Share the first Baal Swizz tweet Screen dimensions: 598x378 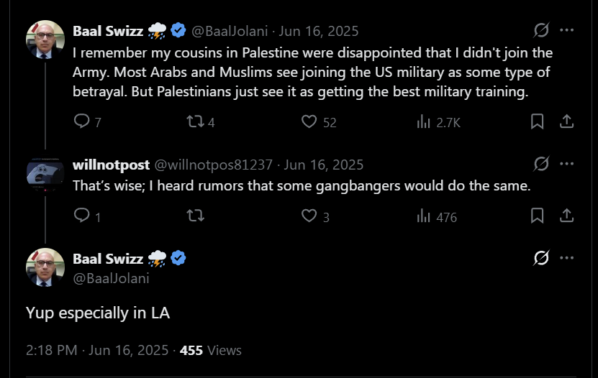566,122
